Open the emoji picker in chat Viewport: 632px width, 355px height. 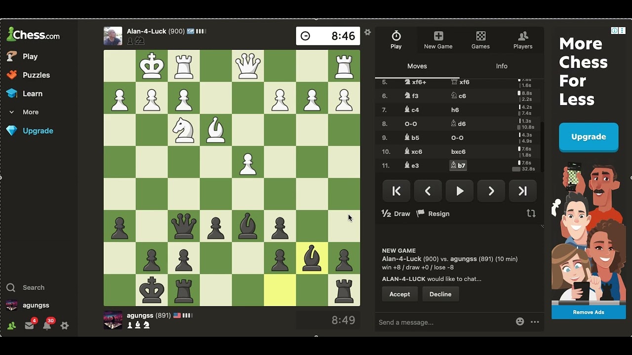(x=520, y=321)
